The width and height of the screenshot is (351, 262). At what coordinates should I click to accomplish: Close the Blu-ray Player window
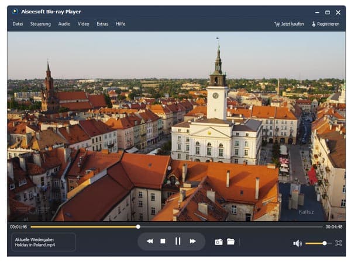338,12
